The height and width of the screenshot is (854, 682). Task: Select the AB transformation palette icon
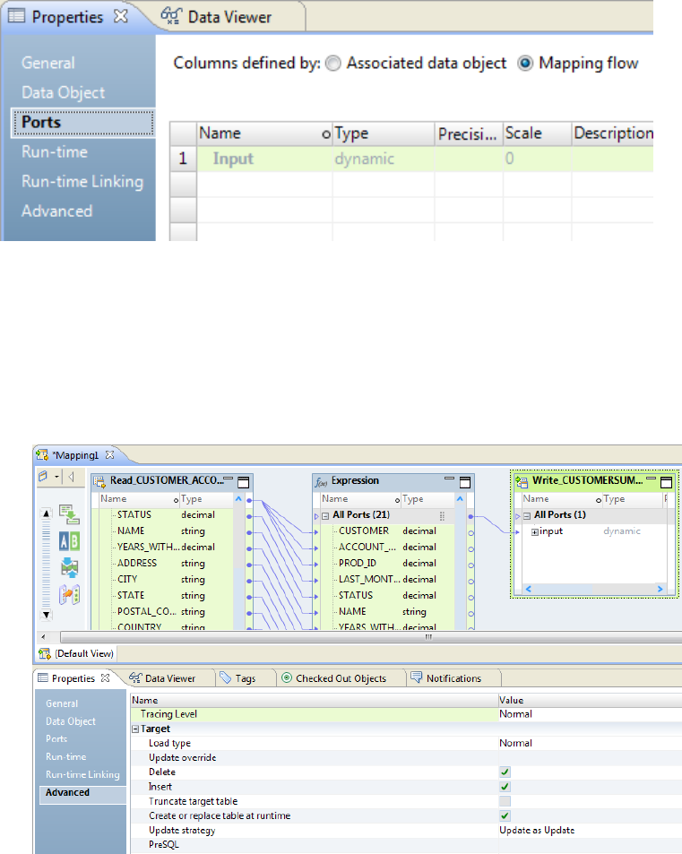(x=69, y=541)
